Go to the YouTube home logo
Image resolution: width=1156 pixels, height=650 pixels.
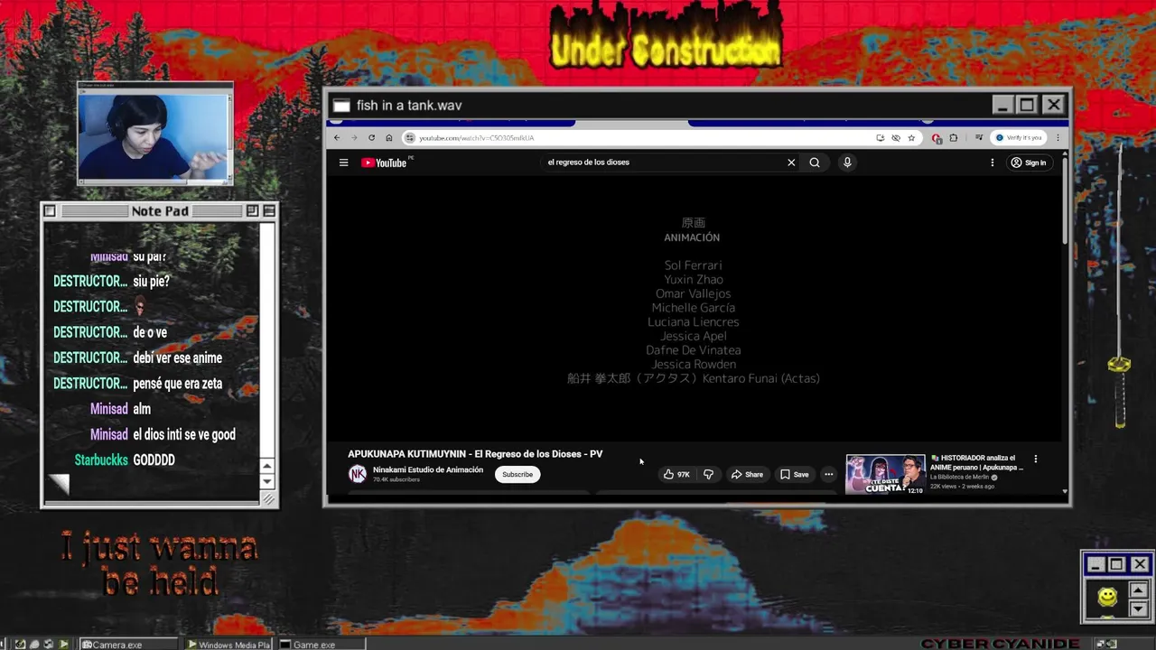(x=385, y=162)
